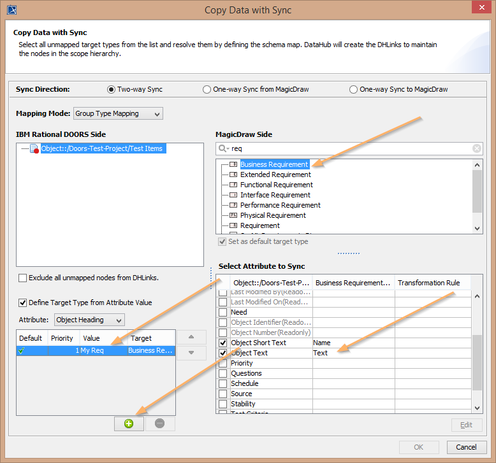Select Interface Requirement in type list
Image resolution: width=496 pixels, height=463 pixels.
coord(275,195)
